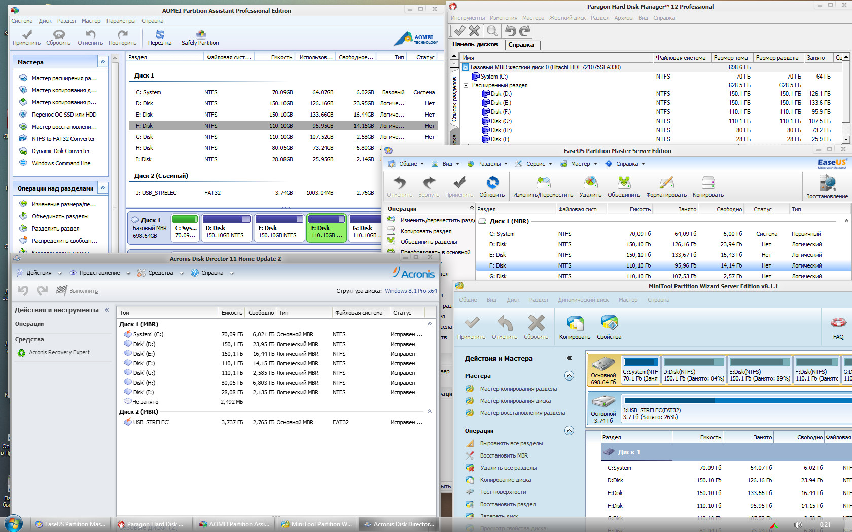
Task: Open Acronis Действия dropdown menu
Action: pos(40,273)
